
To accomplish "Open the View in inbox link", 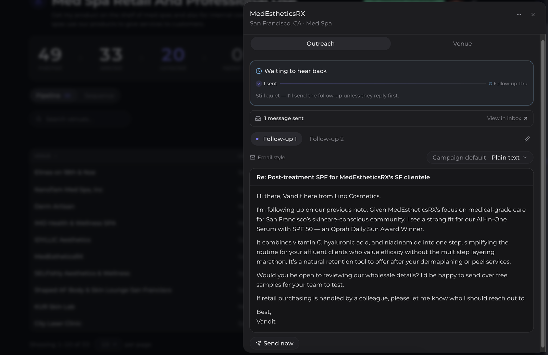I will click(507, 118).
